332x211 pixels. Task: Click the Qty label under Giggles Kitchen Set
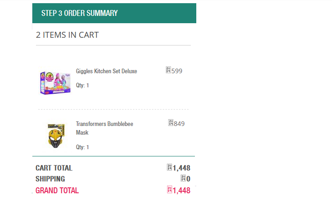[82, 85]
